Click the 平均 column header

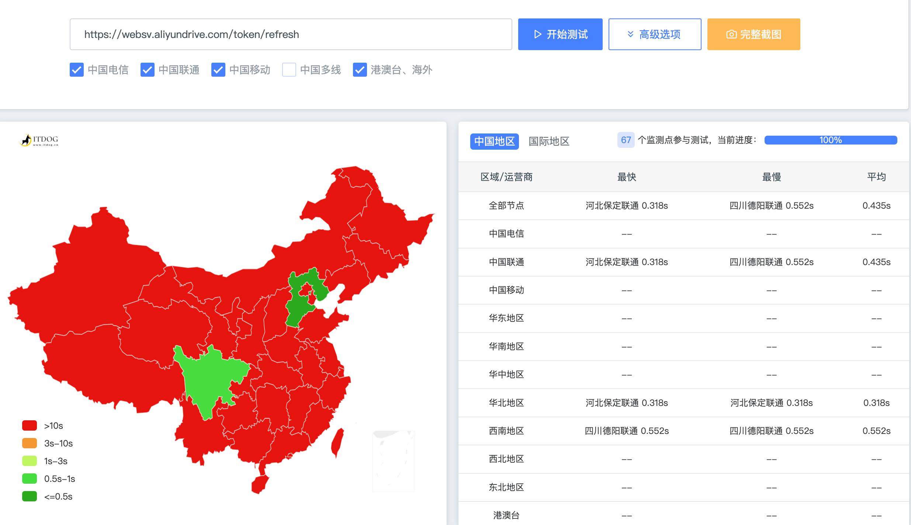pyautogui.click(x=876, y=177)
